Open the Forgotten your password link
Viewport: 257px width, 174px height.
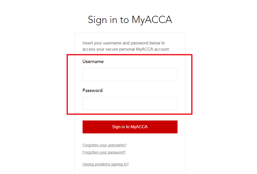coord(104,152)
